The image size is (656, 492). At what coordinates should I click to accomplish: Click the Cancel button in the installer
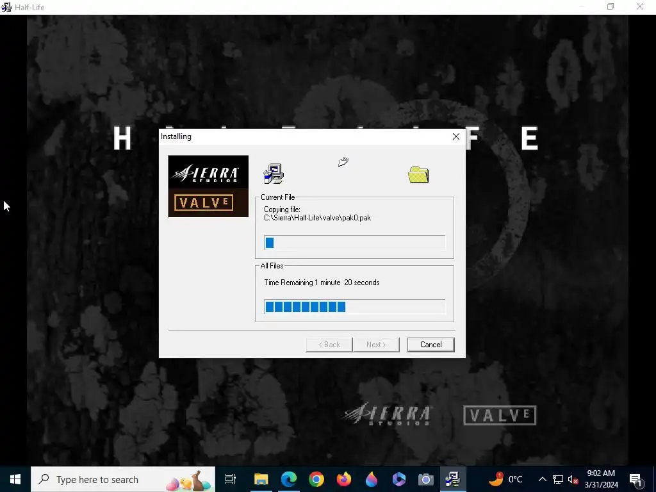(430, 344)
